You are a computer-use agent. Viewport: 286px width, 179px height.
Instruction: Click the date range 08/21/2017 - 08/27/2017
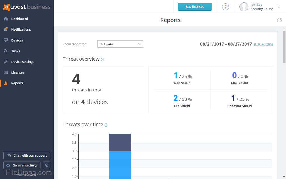226,44
